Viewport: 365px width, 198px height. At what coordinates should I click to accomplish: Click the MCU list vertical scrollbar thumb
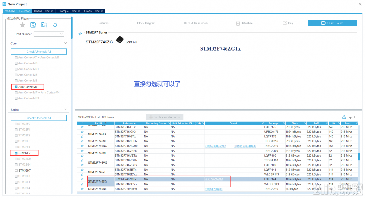click(359, 156)
